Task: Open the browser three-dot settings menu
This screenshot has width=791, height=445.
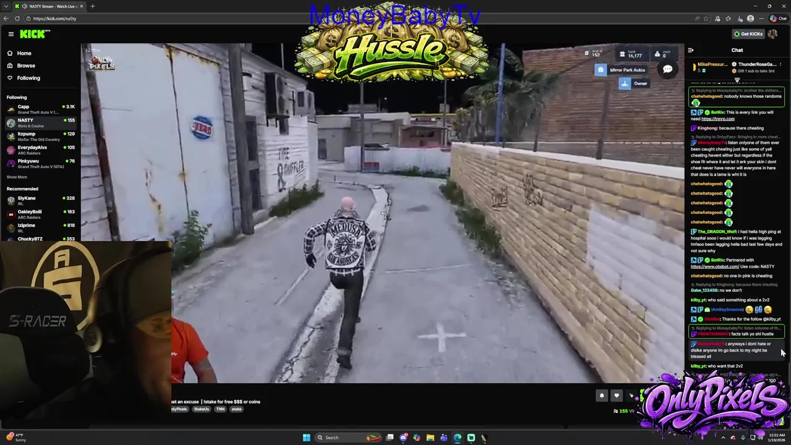Action: pos(761,19)
